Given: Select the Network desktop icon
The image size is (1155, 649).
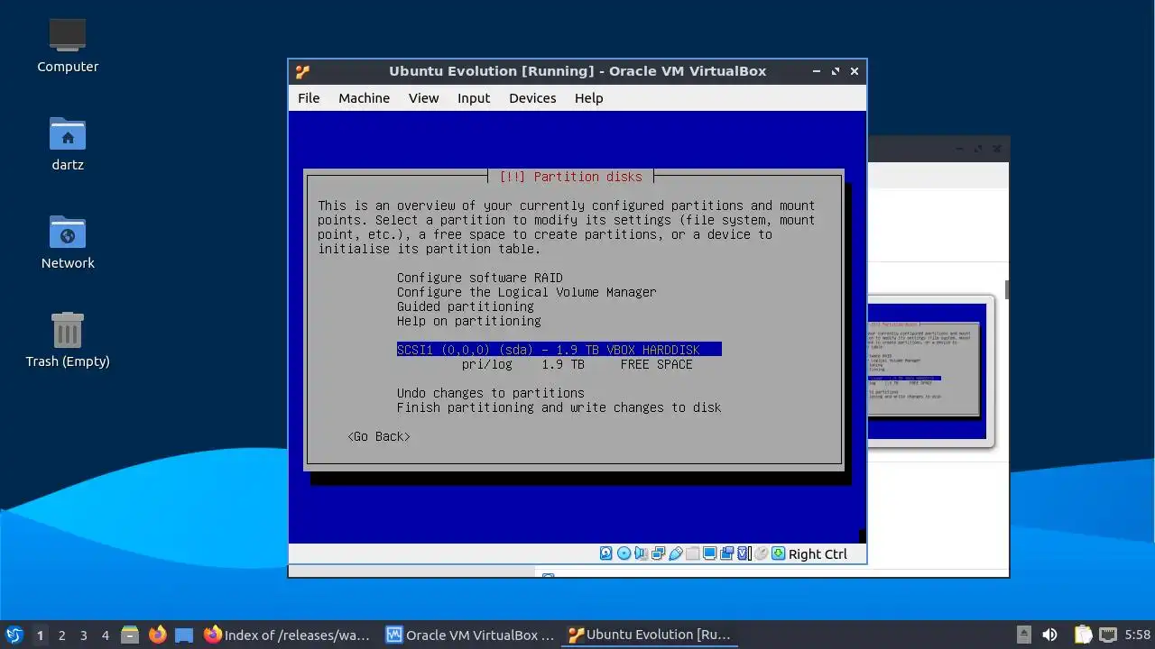Looking at the screenshot, I should (x=68, y=242).
